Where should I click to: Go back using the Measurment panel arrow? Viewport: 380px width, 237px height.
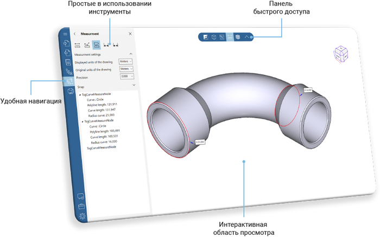click(75, 34)
